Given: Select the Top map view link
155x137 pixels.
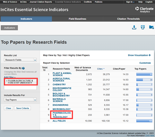Looking at the screenshot, I should [59, 55].
